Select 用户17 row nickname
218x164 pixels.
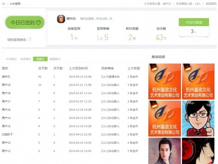click(x=6, y=101)
